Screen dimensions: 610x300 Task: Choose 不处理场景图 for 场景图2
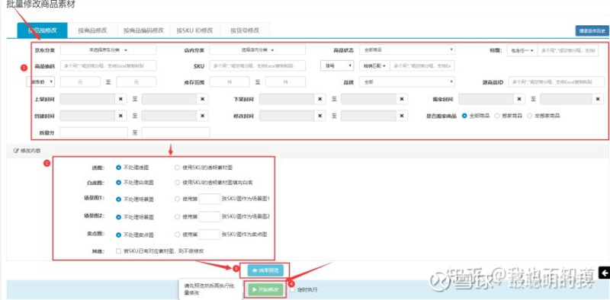pos(119,217)
